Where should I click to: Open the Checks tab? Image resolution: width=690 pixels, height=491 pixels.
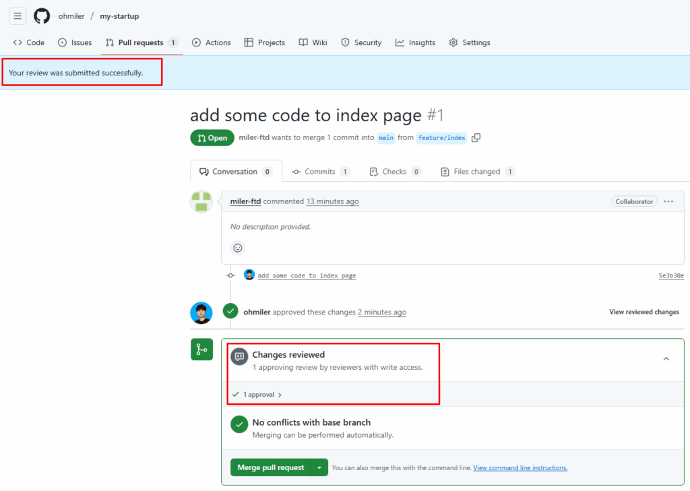394,172
